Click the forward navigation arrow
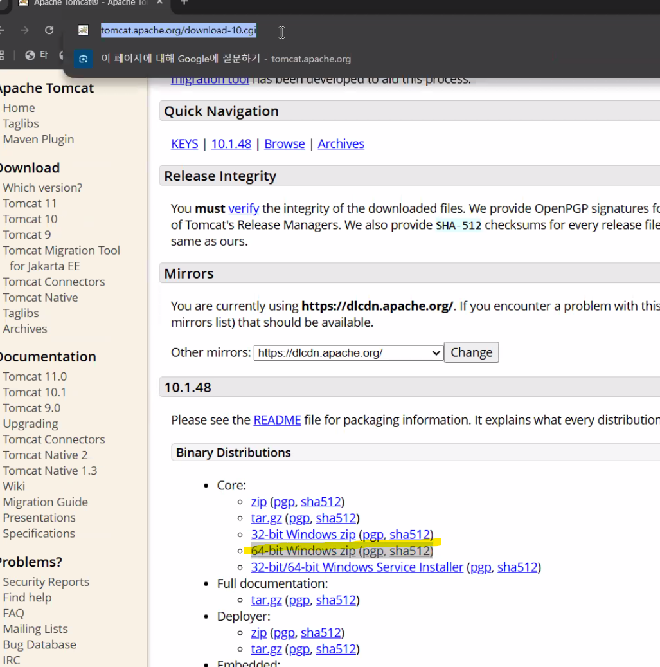This screenshot has height=667, width=660. tap(24, 30)
